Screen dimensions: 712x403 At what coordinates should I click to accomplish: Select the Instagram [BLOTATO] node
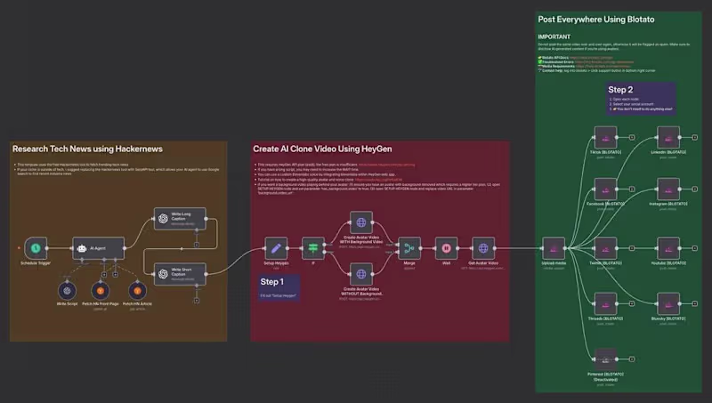click(x=668, y=189)
